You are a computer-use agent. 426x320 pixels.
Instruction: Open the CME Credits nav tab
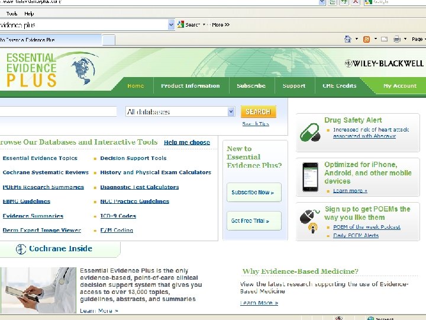point(340,86)
